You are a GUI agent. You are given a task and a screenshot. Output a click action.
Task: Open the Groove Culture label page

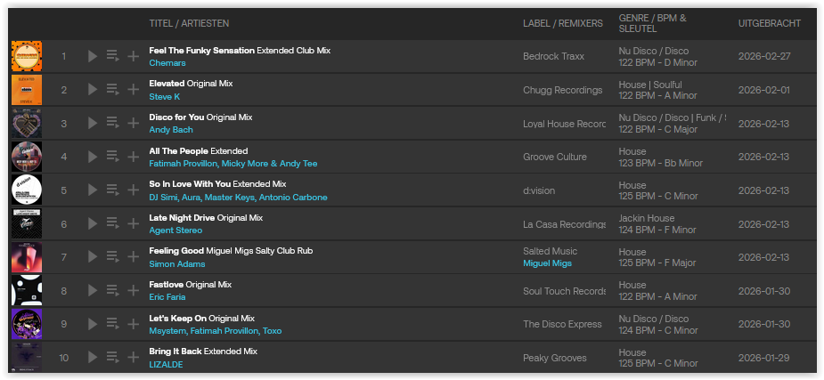pos(554,157)
